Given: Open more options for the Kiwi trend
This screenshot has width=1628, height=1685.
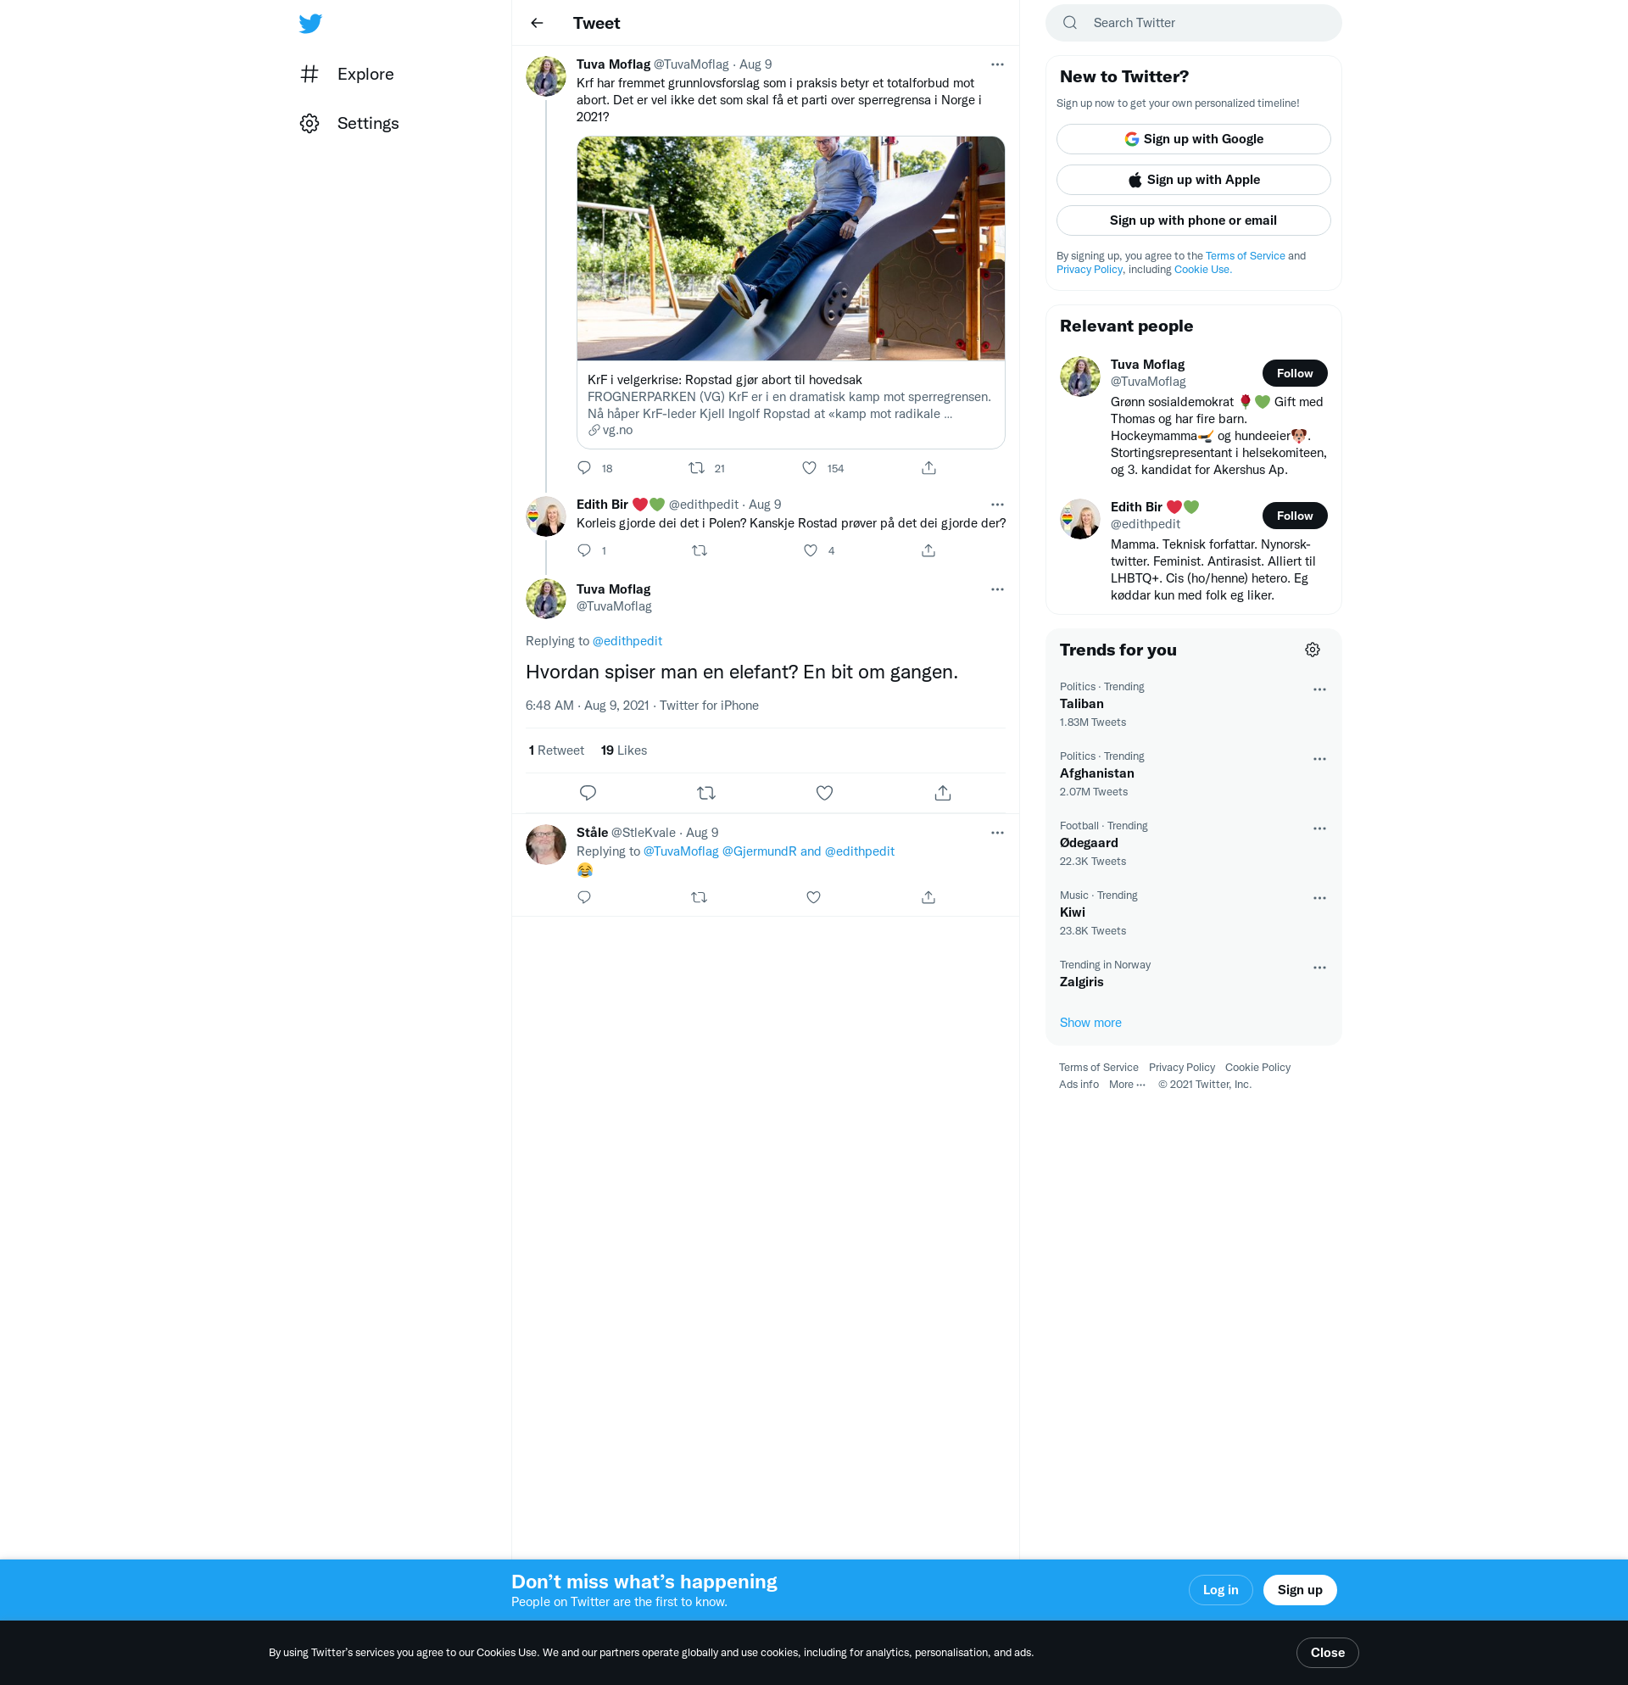Looking at the screenshot, I should (1319, 898).
